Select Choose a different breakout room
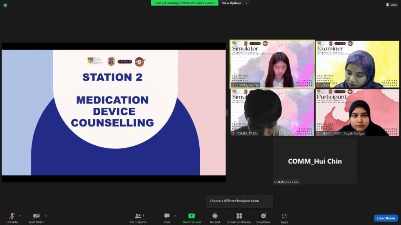 pos(234,201)
